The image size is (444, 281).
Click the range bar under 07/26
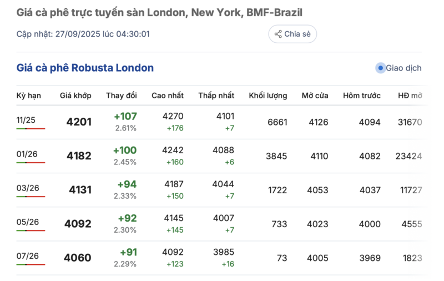(x=31, y=264)
